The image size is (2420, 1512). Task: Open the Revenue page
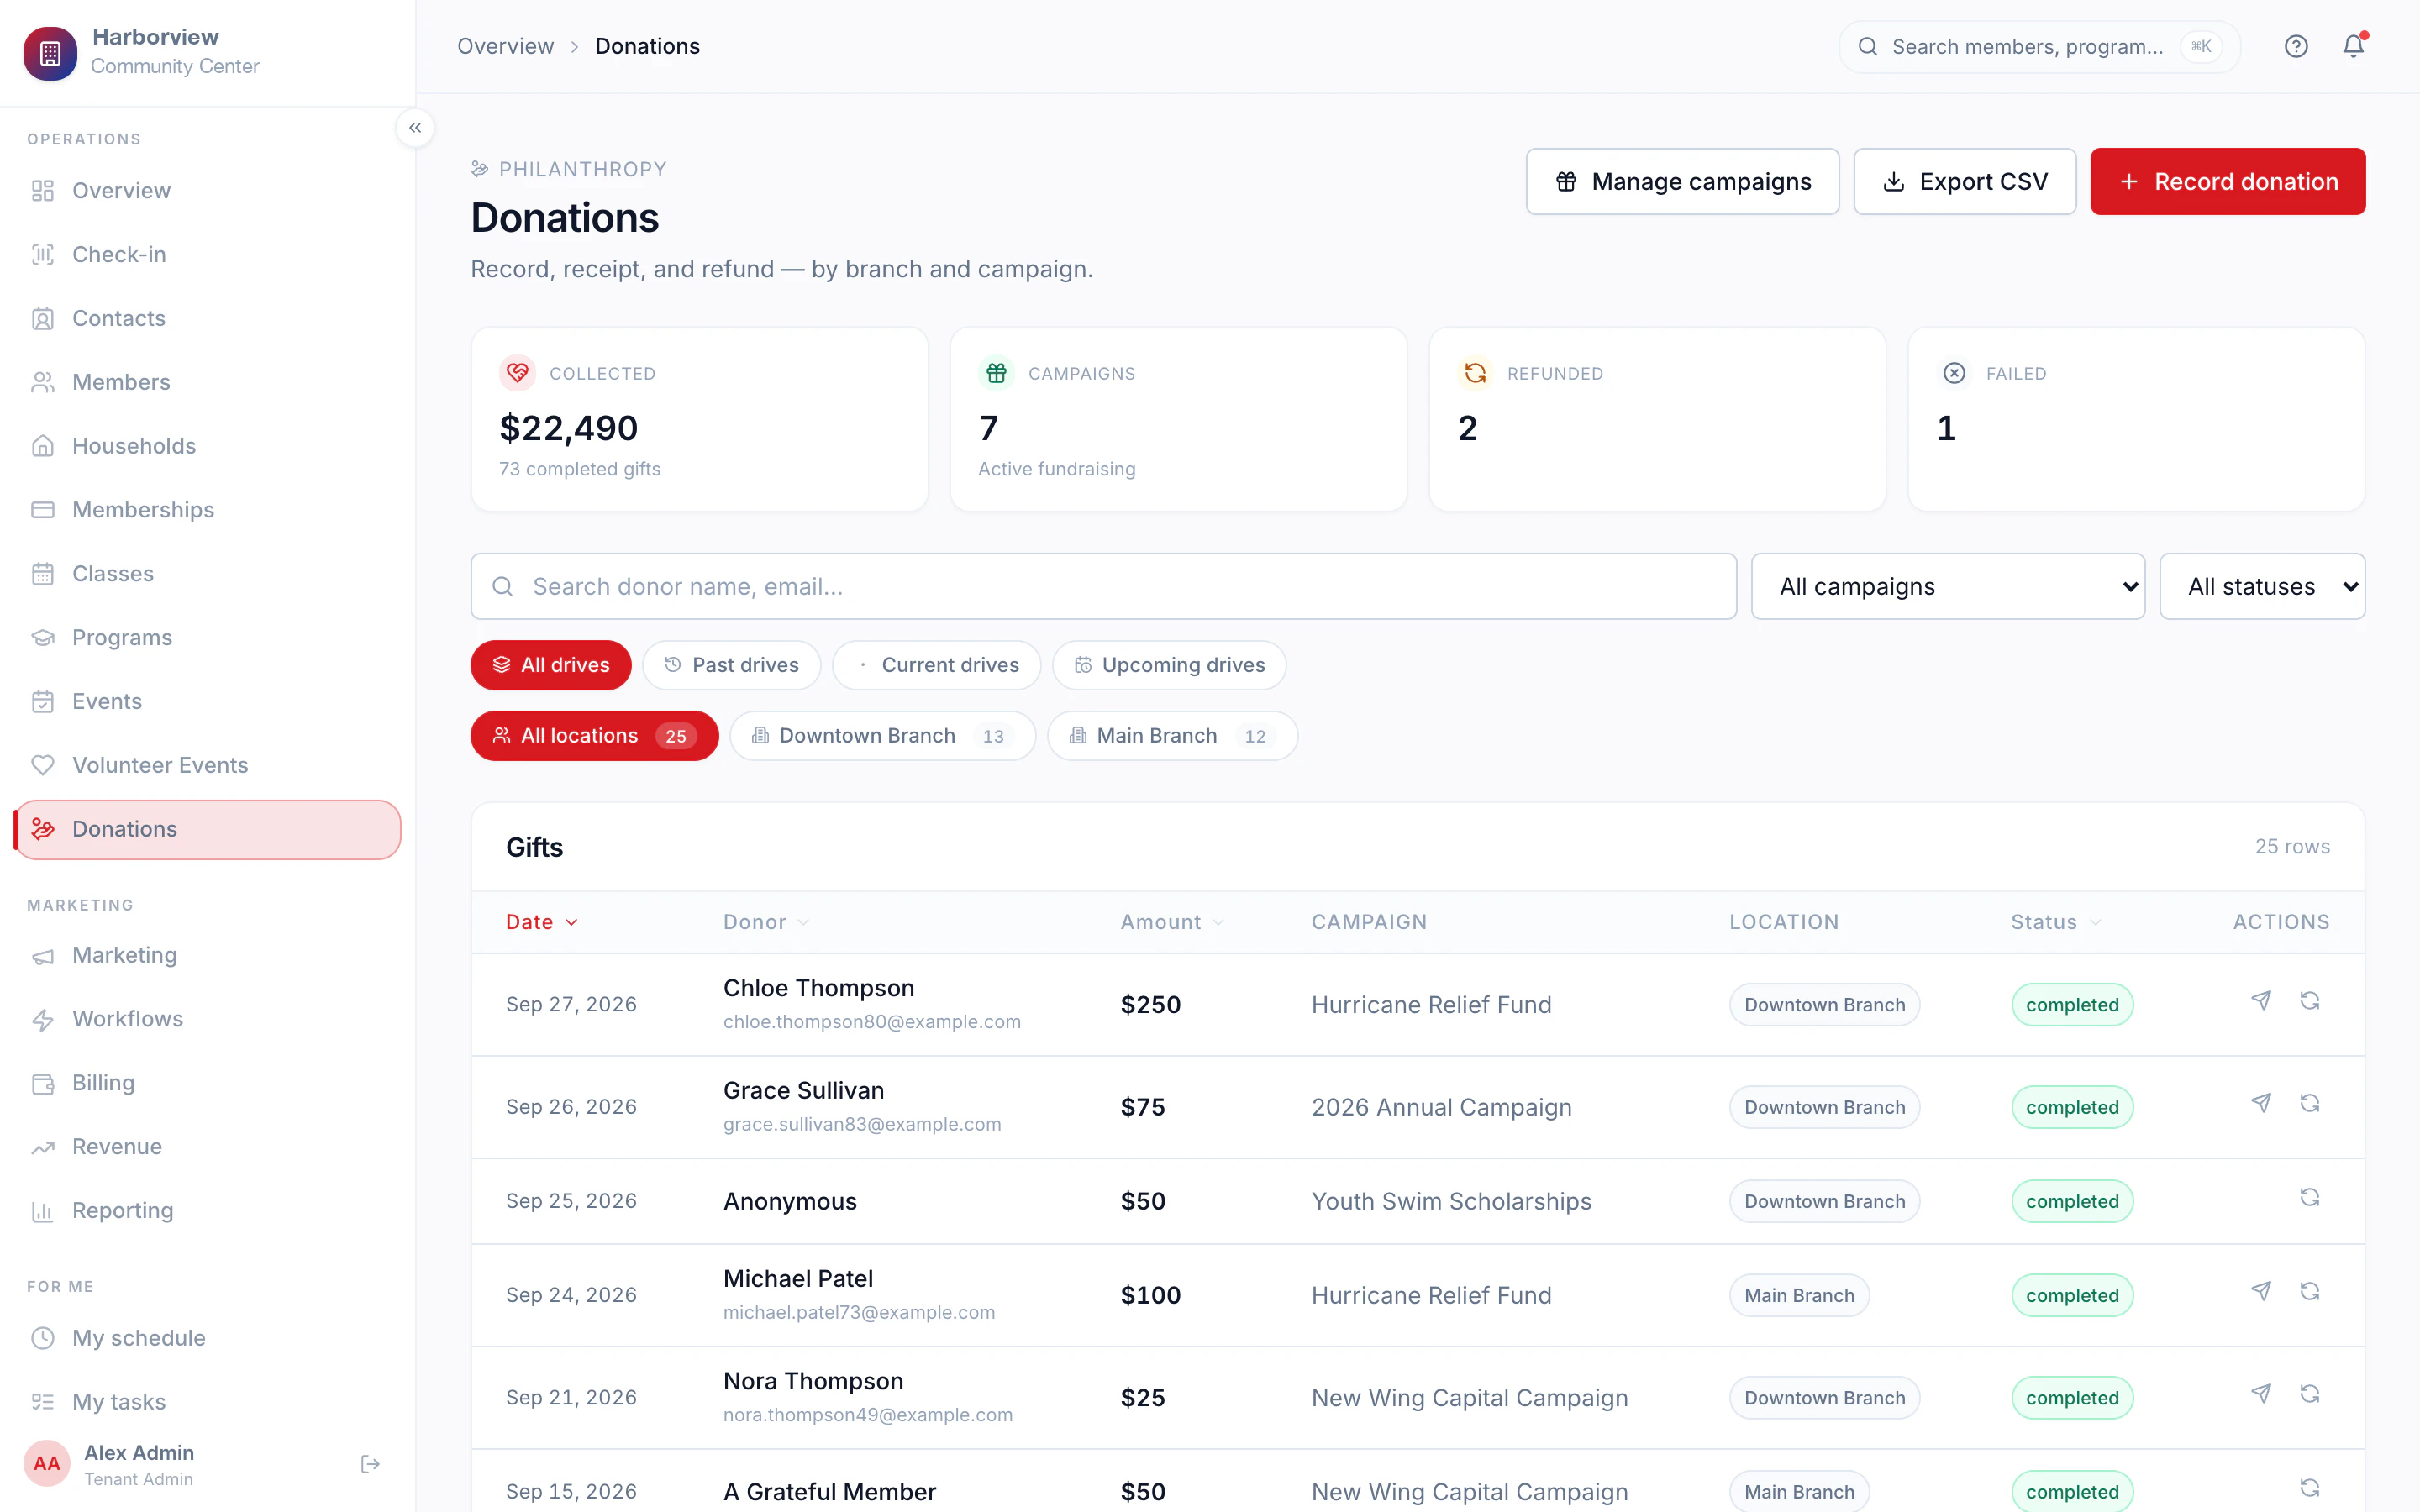coord(207,1147)
